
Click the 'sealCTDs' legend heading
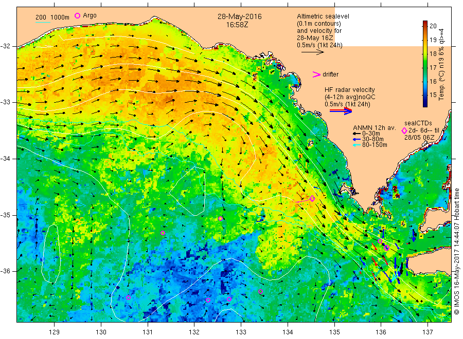418,123
